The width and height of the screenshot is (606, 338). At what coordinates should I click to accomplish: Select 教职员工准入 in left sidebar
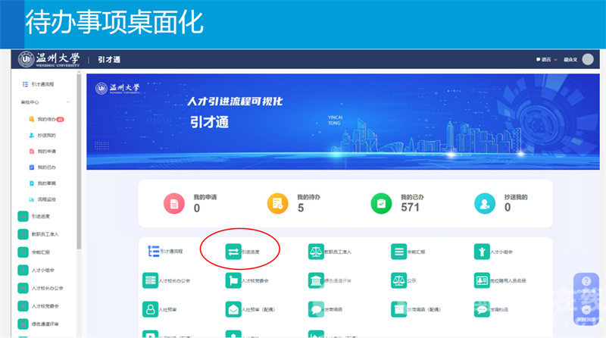click(x=39, y=234)
